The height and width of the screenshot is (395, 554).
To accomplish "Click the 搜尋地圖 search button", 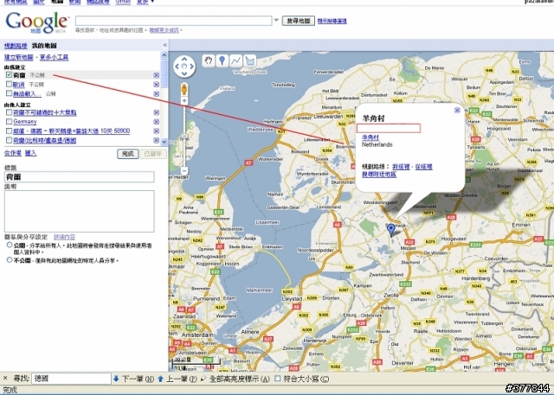I will pos(299,21).
